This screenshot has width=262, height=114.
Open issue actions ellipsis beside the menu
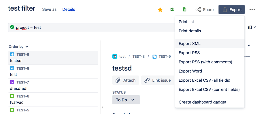coord(247,57)
